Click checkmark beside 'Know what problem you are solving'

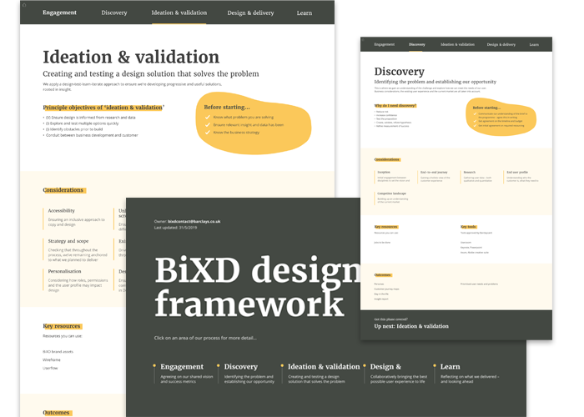pos(208,117)
